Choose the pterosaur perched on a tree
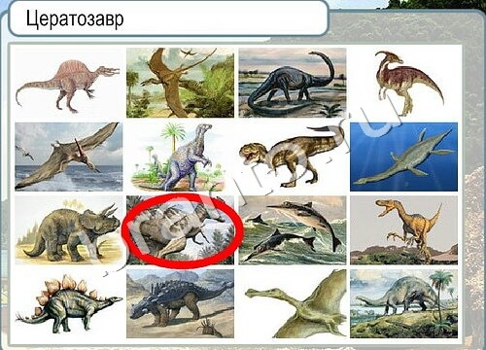 (180, 83)
